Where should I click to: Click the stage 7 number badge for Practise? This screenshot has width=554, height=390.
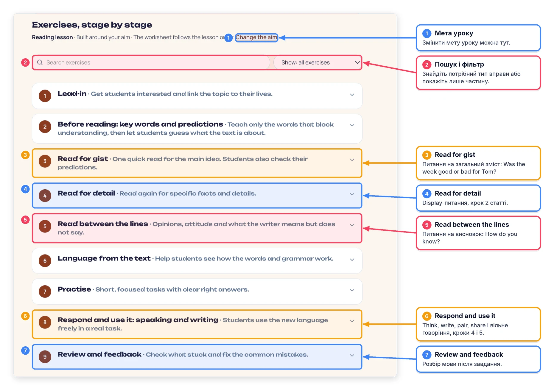(x=45, y=292)
